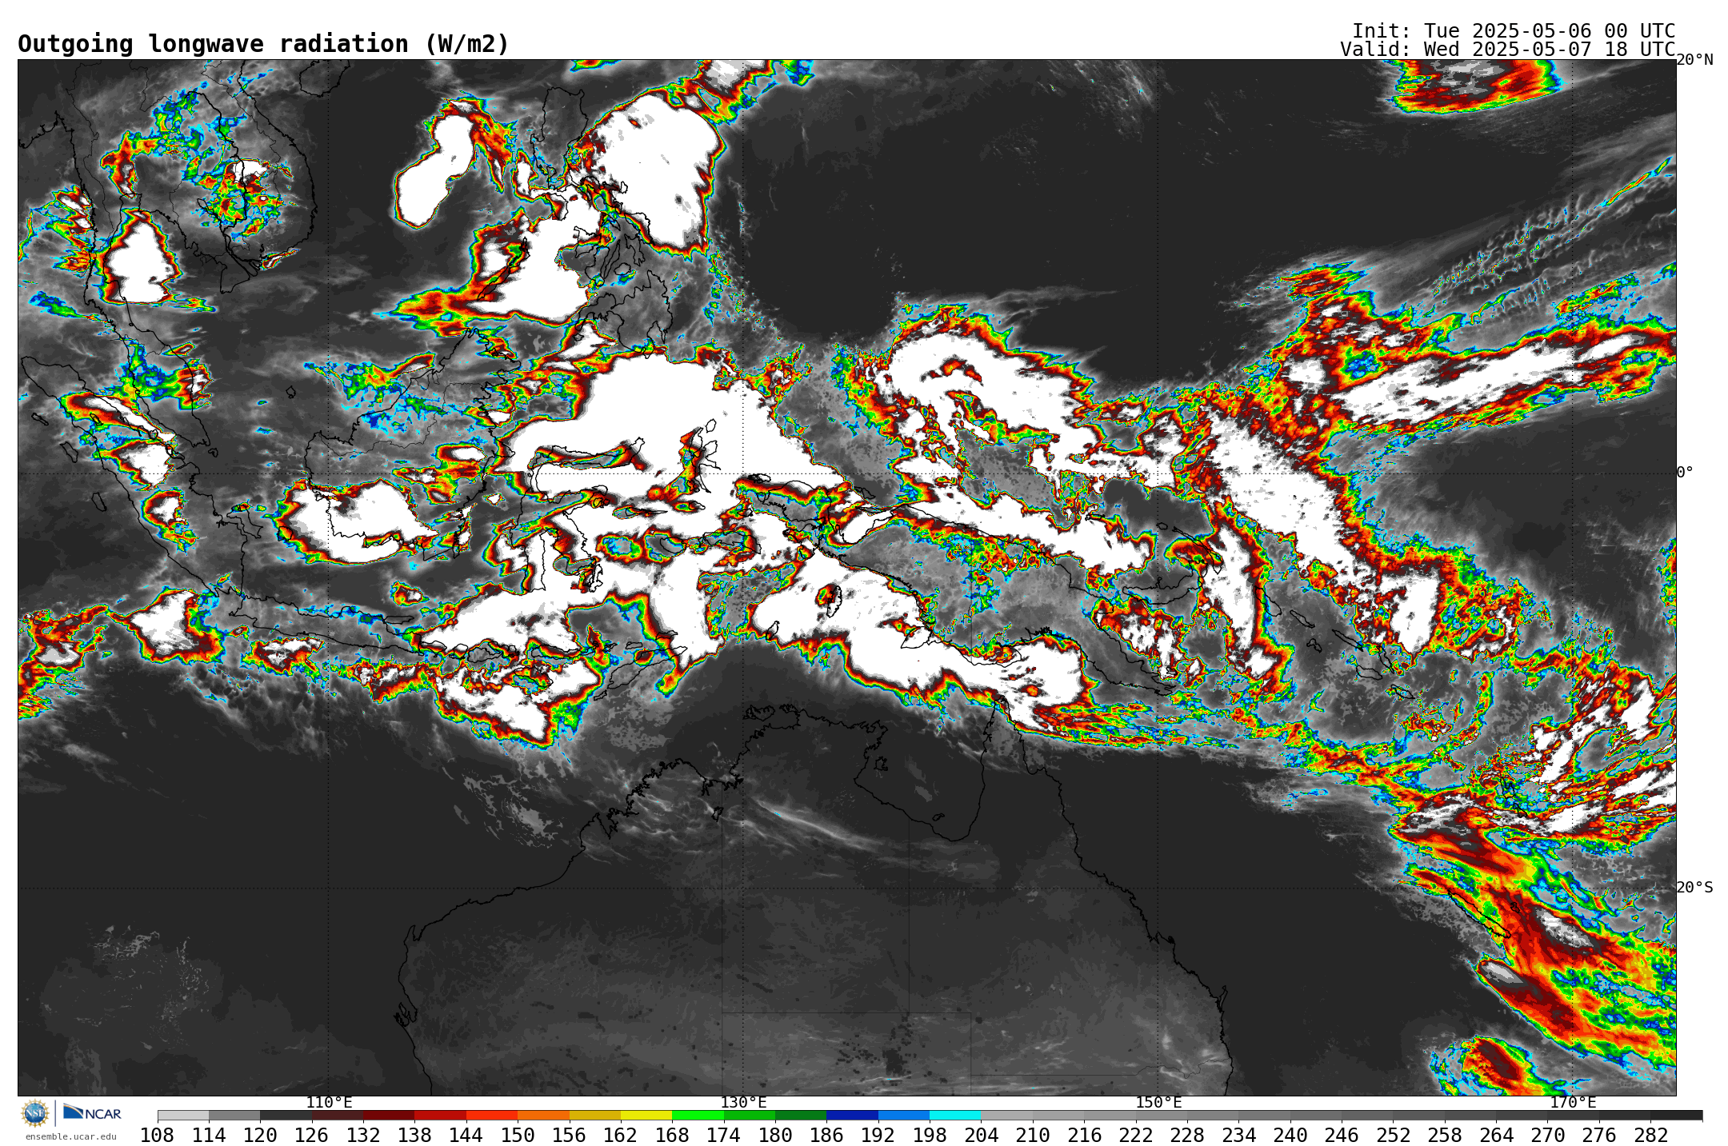Pick the dark green 180–186 colorbar swatch

point(801,1116)
